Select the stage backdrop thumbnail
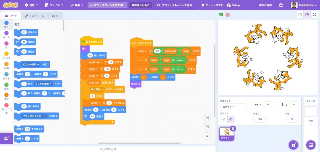The height and width of the screenshot is (152, 320). [311, 112]
